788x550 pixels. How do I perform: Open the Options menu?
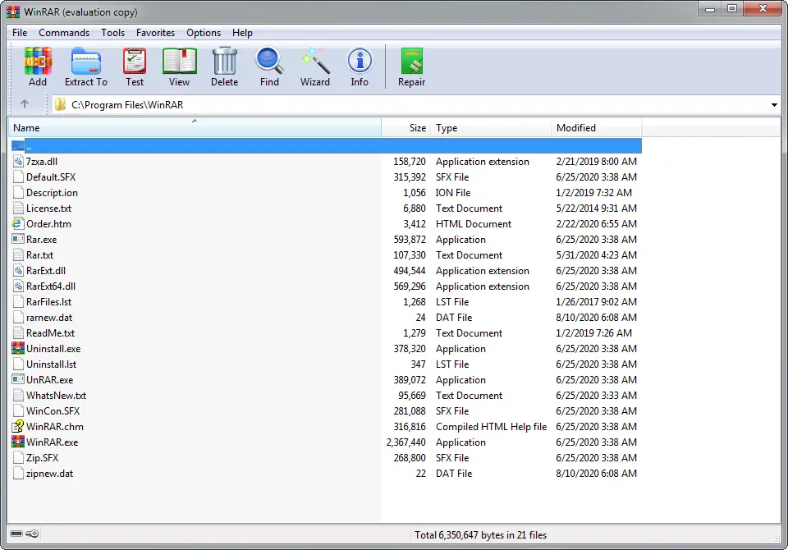pyautogui.click(x=204, y=33)
